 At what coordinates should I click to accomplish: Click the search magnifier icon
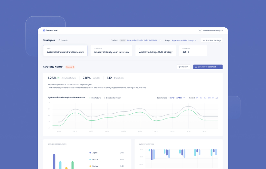pyautogui.click(x=60, y=40)
